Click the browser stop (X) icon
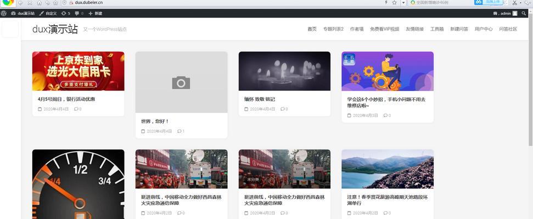The height and width of the screenshot is (219, 533). 30,3
